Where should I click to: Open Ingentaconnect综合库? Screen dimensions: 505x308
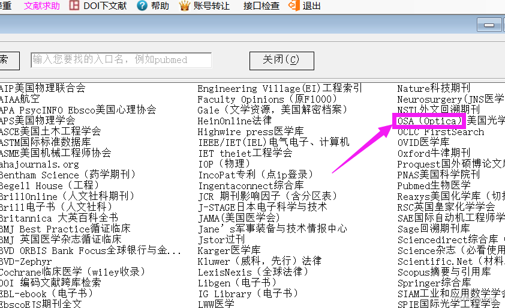click(x=251, y=186)
